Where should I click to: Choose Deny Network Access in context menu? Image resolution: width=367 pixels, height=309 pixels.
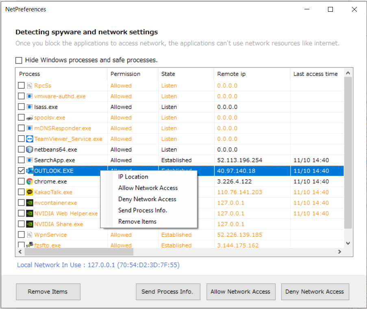(x=149, y=199)
